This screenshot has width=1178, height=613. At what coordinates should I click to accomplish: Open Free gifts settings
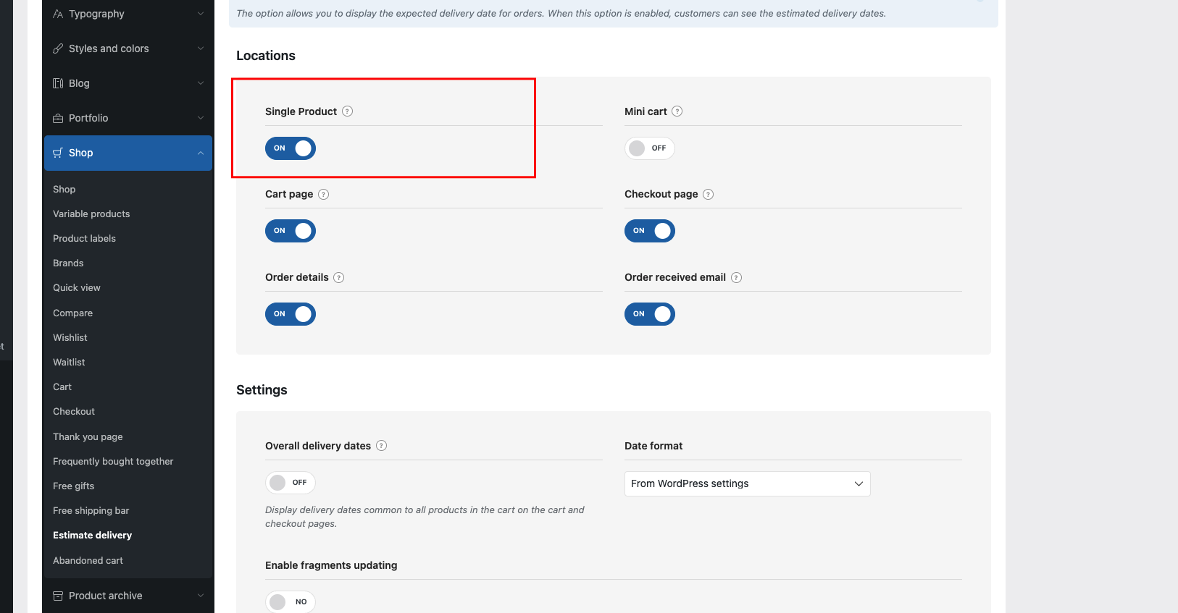coord(74,486)
